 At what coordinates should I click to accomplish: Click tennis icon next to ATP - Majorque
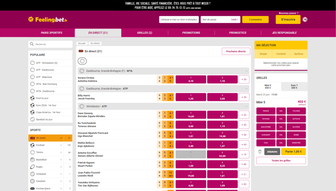(x=32, y=77)
